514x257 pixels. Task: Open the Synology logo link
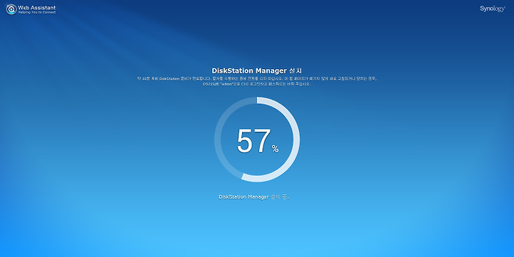click(493, 9)
